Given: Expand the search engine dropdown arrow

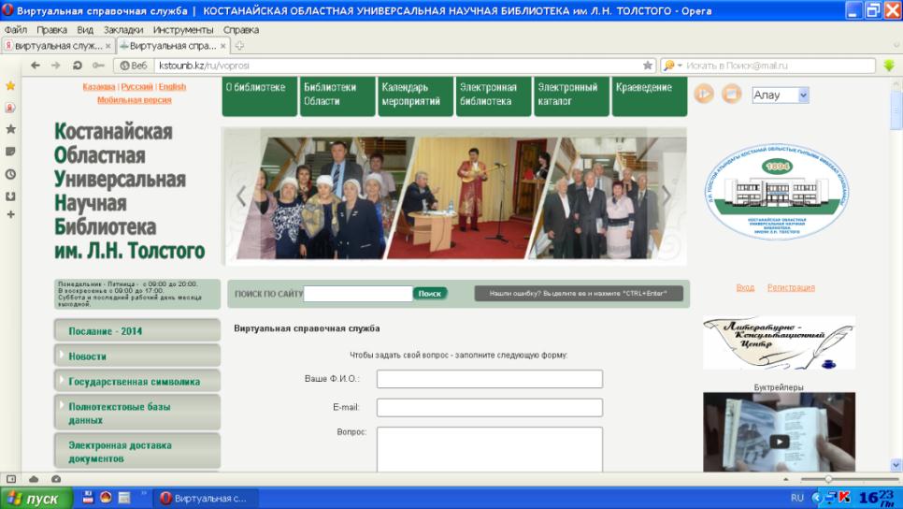Looking at the screenshot, I should point(680,65).
